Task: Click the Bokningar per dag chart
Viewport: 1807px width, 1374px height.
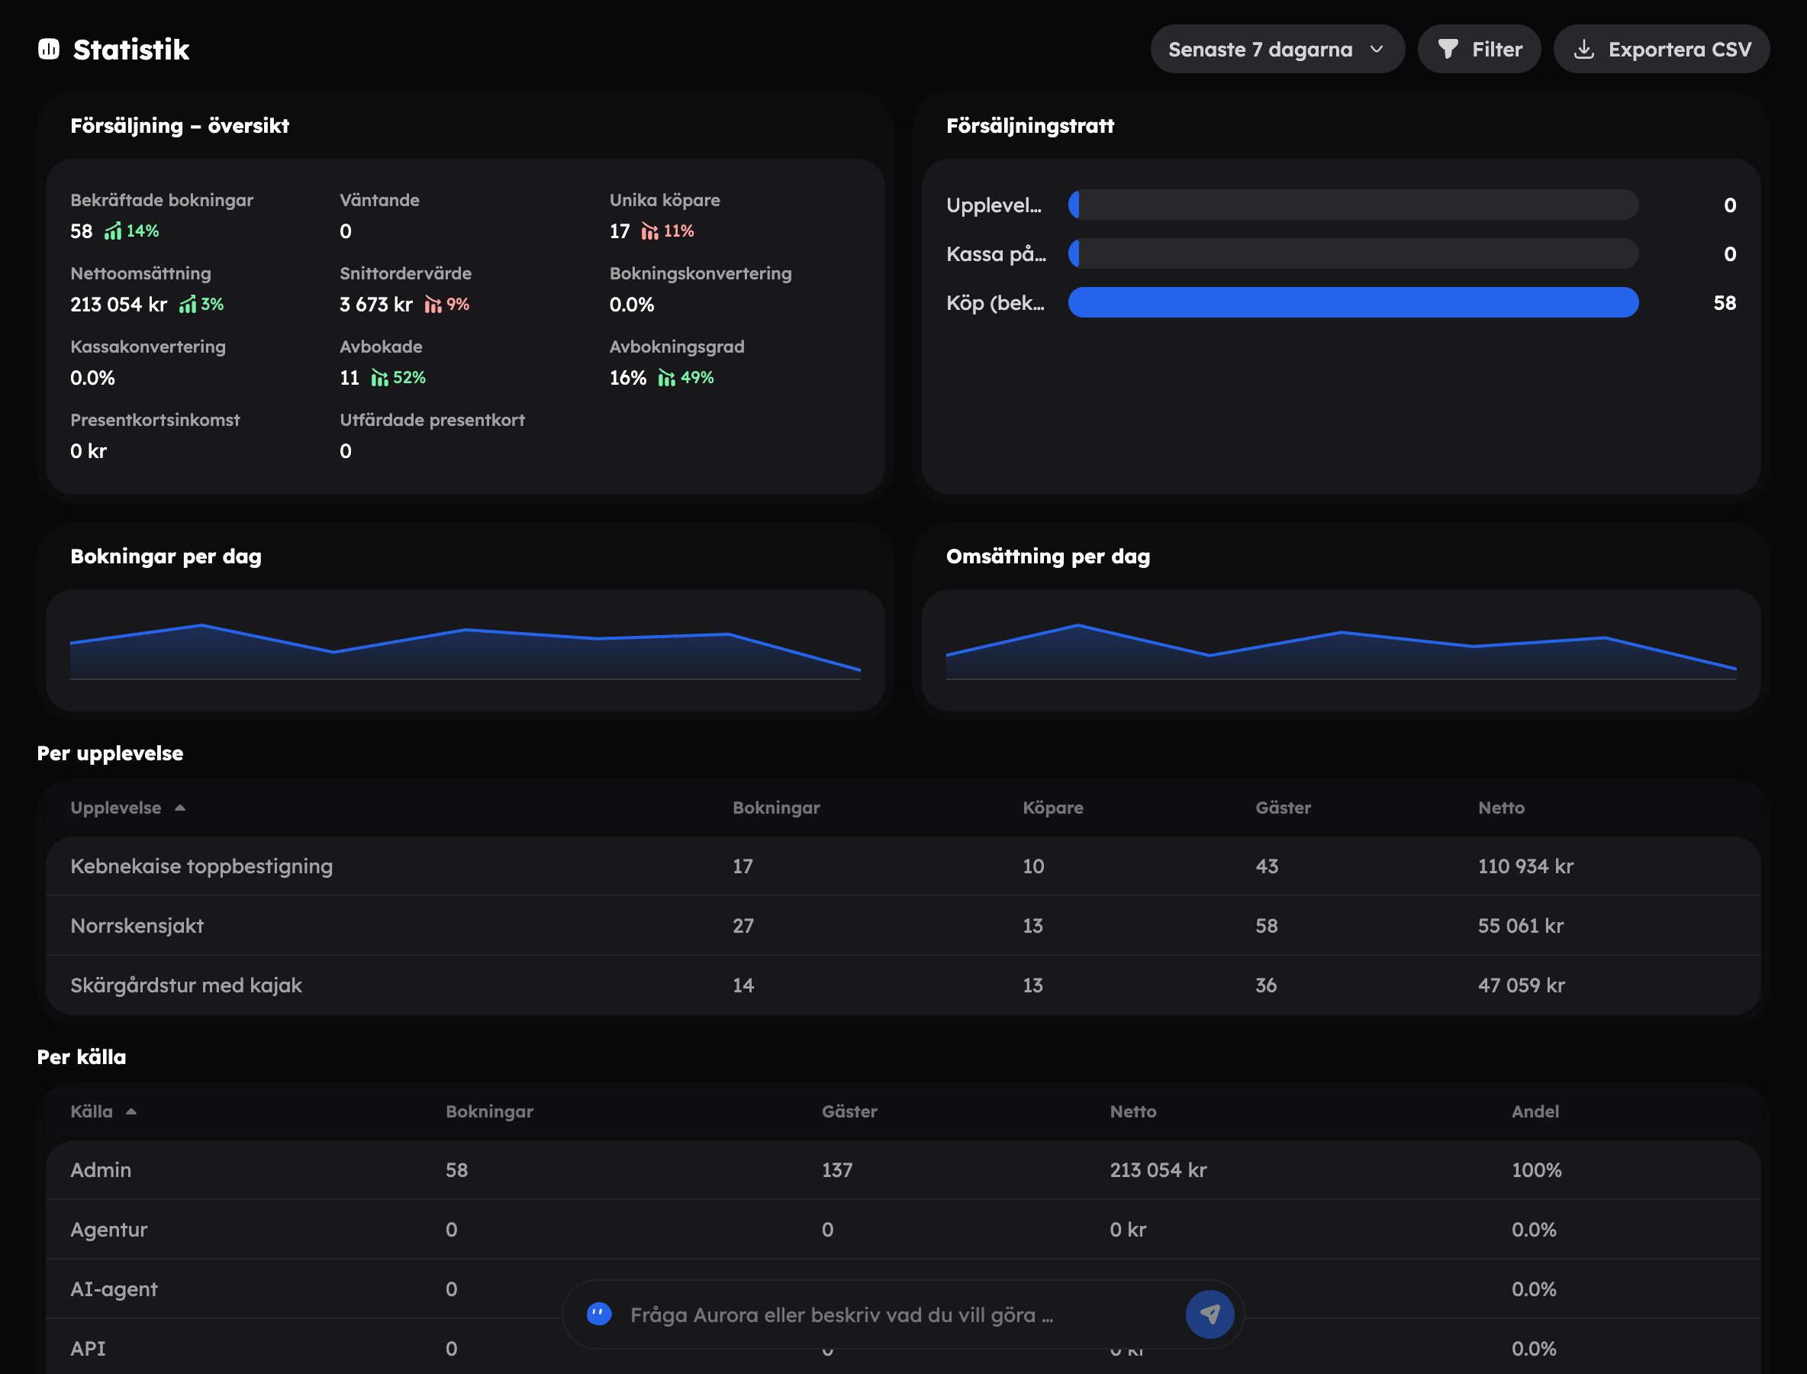Action: (465, 650)
